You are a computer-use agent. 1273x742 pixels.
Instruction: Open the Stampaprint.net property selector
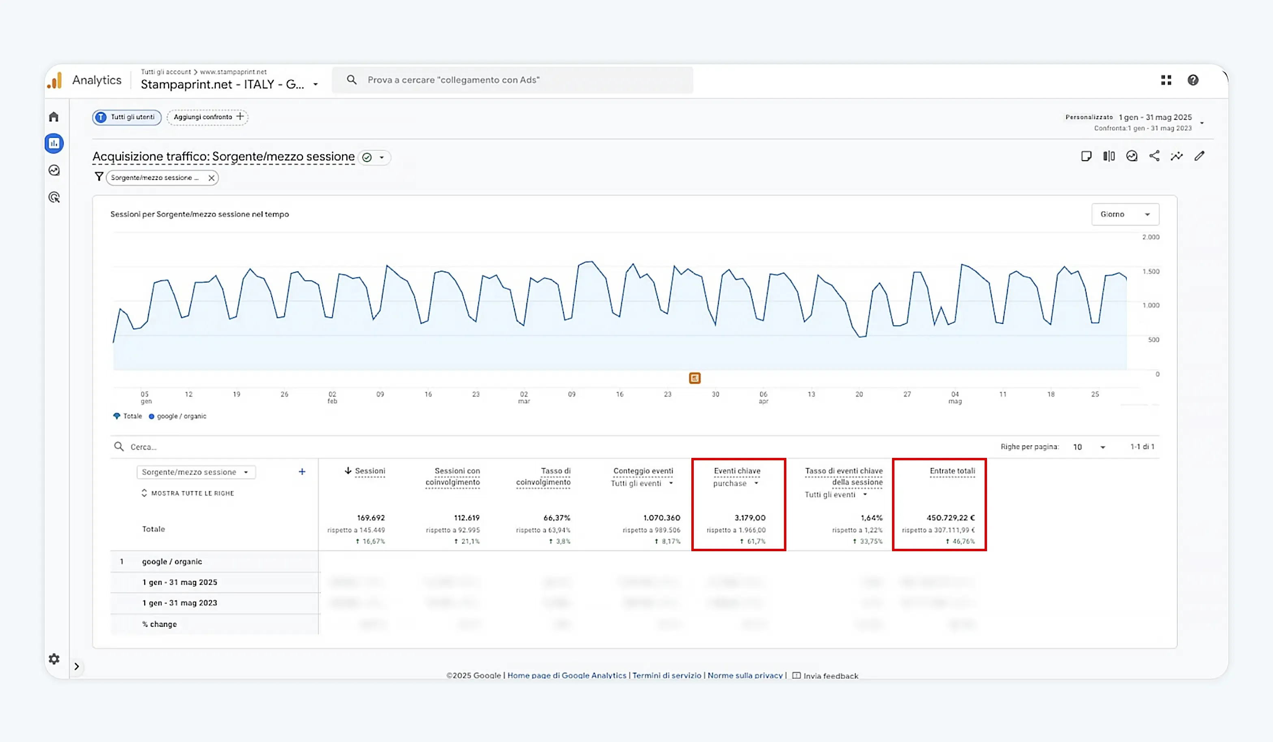pos(230,84)
